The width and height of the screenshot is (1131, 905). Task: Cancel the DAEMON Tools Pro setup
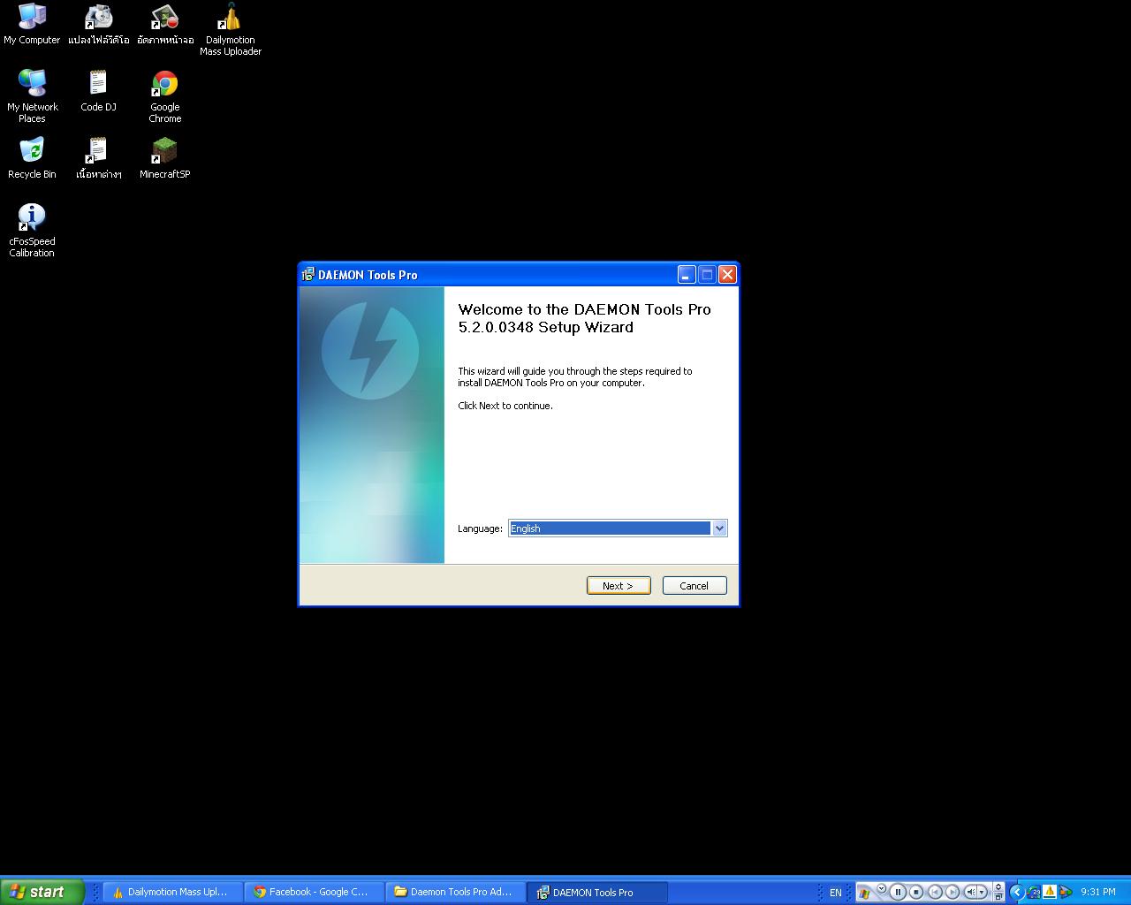click(x=695, y=586)
